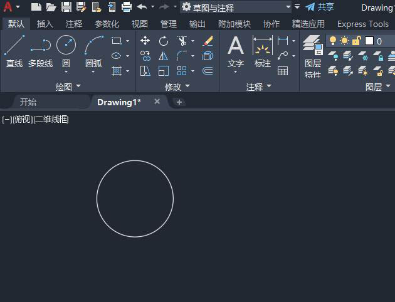Close the Drawing1 tab
Screen dimensions: 395x302
point(157,102)
